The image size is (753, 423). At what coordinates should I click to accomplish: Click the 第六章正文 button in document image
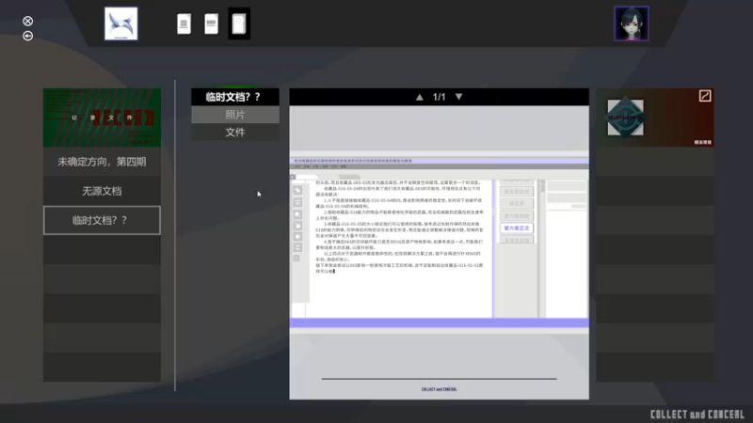[x=516, y=228]
